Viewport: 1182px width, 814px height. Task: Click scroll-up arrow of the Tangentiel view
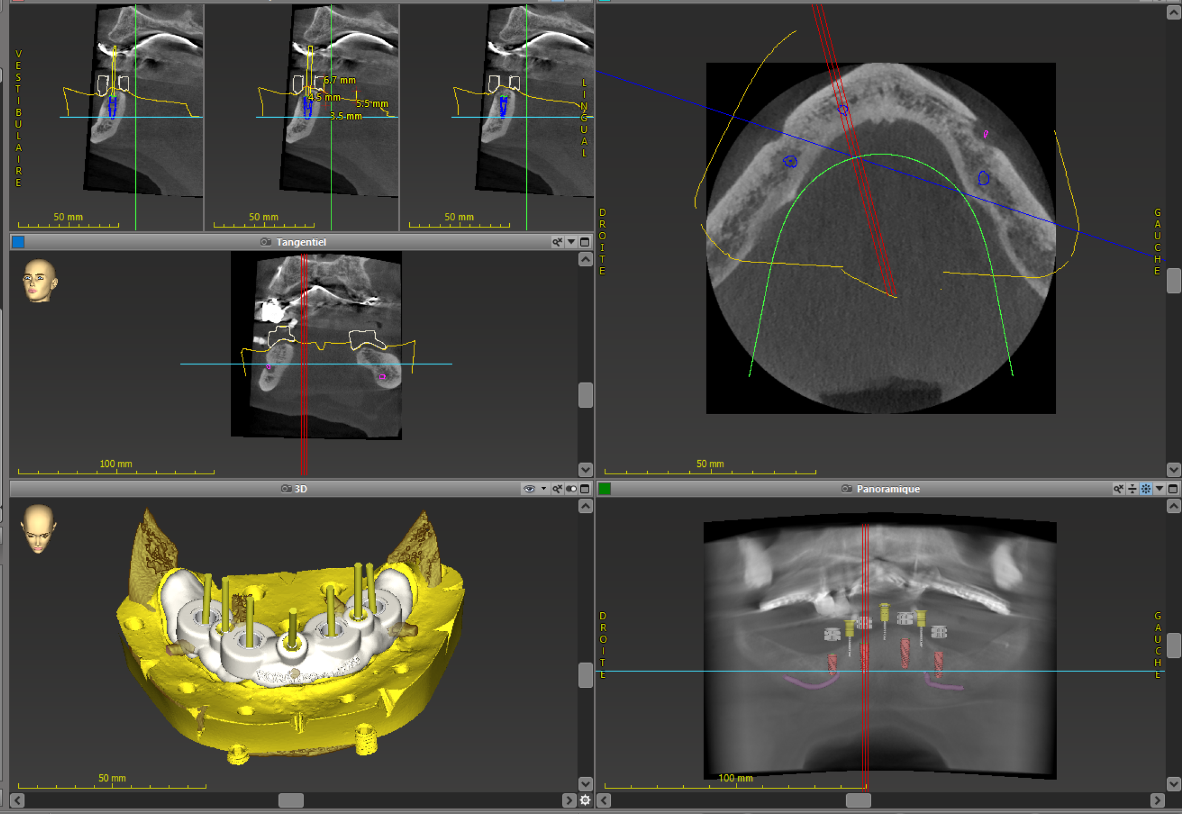coord(585,260)
